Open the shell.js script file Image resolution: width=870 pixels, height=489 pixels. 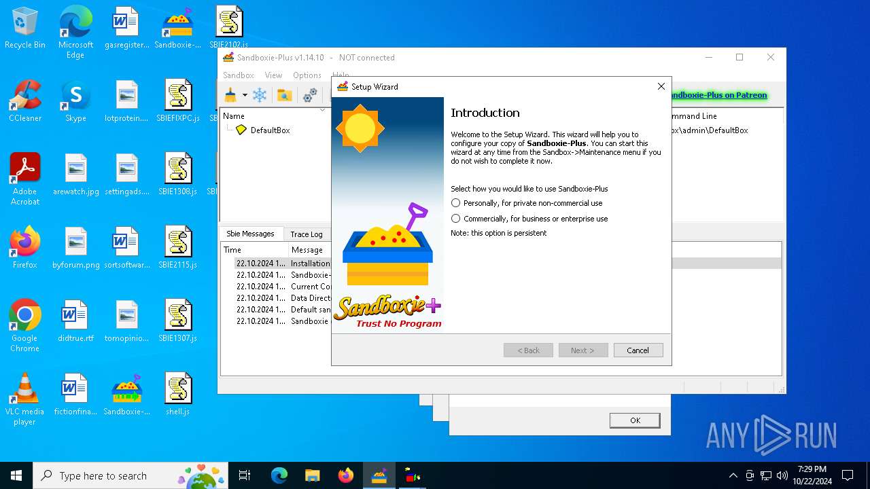(x=177, y=395)
